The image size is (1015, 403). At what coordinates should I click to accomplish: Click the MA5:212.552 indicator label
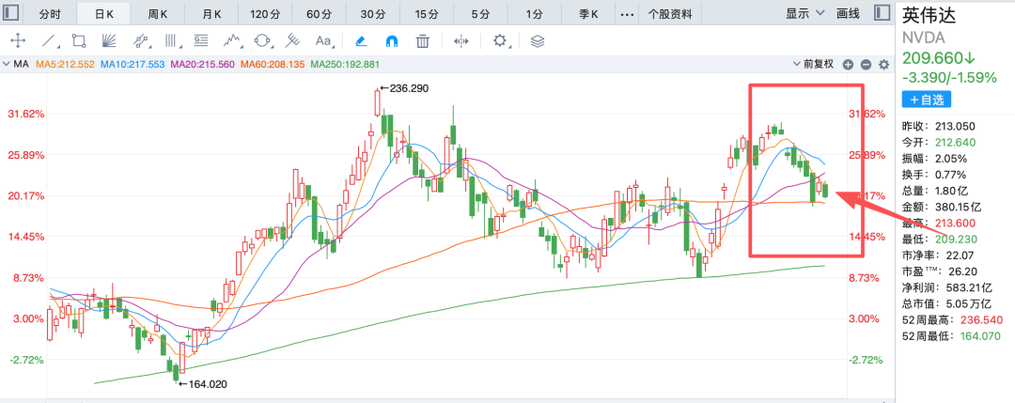click(x=65, y=64)
